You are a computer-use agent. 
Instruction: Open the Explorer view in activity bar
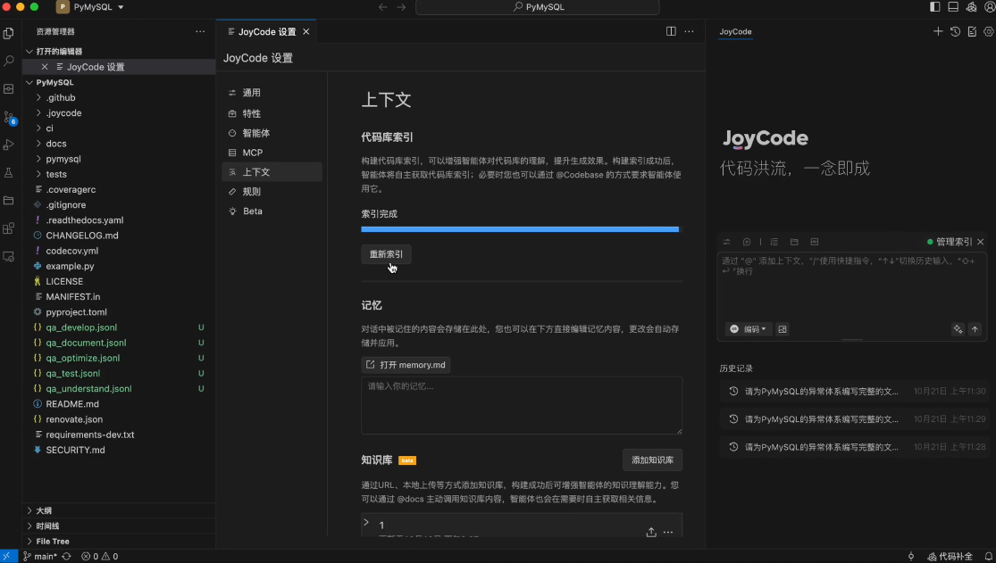[8, 34]
